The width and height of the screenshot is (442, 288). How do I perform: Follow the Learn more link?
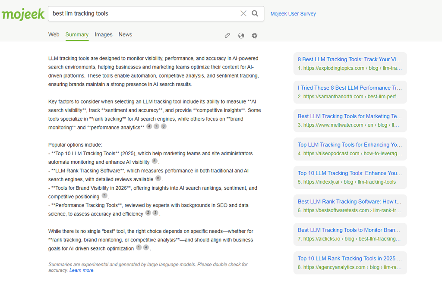coord(82,270)
